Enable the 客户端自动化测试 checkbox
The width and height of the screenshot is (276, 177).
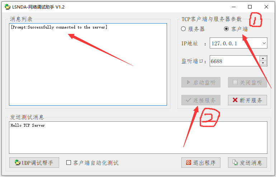pyautogui.click(x=69, y=163)
